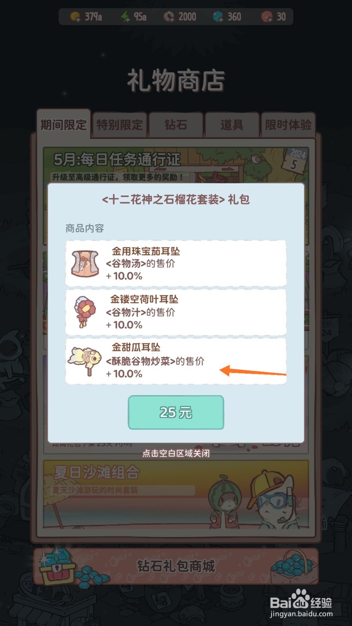
Task: Open the 钻石礼包商城 banner button
Action: (x=176, y=566)
